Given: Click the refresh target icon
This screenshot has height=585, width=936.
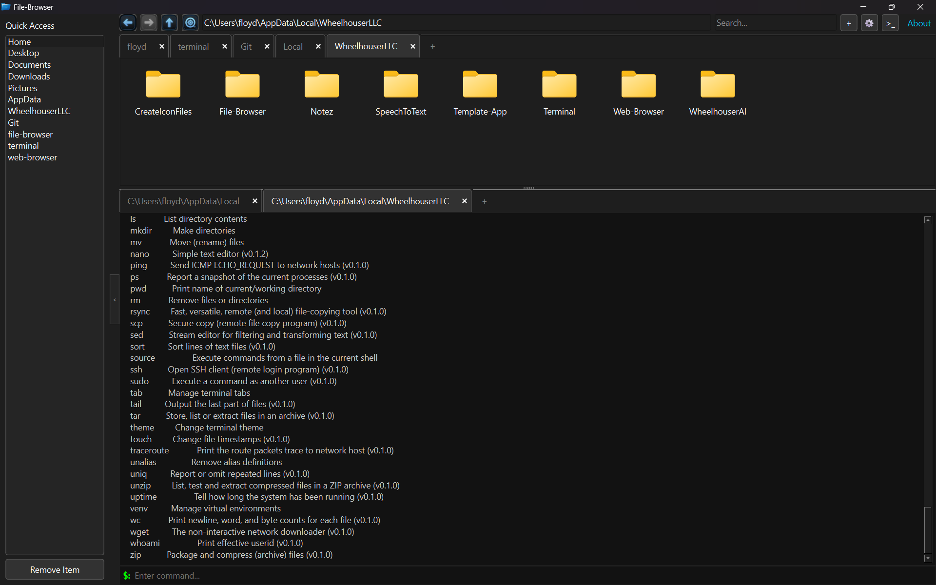Looking at the screenshot, I should point(190,22).
